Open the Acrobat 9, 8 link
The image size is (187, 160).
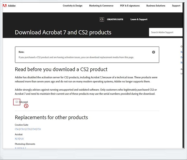coord(22,139)
